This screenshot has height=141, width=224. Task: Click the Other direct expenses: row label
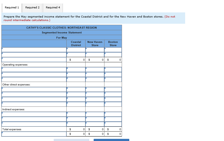tap(16, 85)
